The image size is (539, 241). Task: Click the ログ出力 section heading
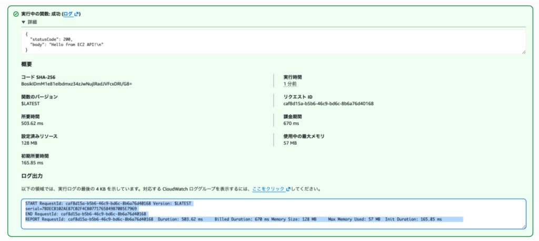point(32,176)
